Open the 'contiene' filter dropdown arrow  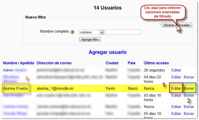coord(102,32)
